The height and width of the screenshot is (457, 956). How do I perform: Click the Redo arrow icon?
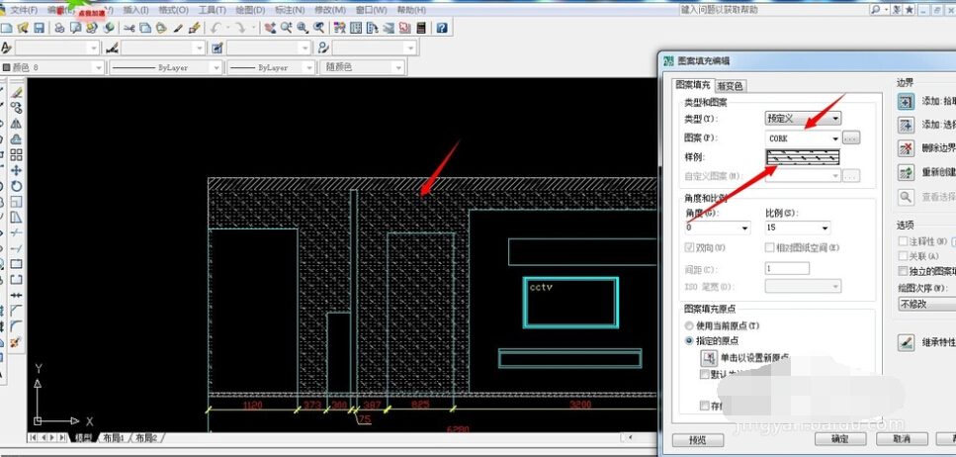point(240,28)
